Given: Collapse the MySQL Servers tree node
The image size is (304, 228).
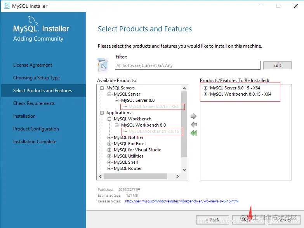Looking at the screenshot, I should (x=102, y=88).
